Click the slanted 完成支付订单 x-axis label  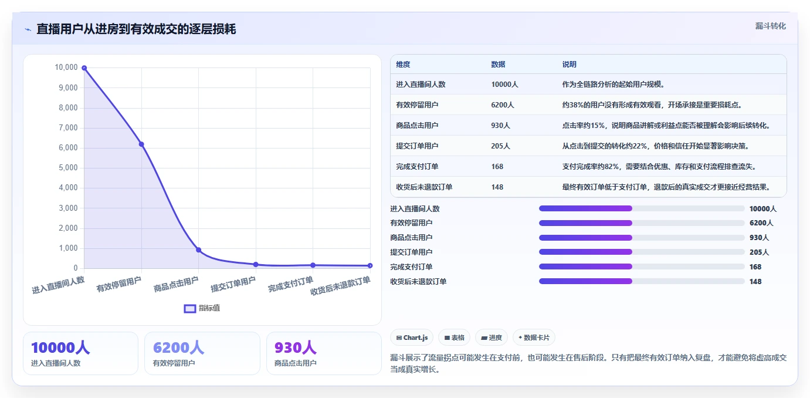tap(290, 285)
